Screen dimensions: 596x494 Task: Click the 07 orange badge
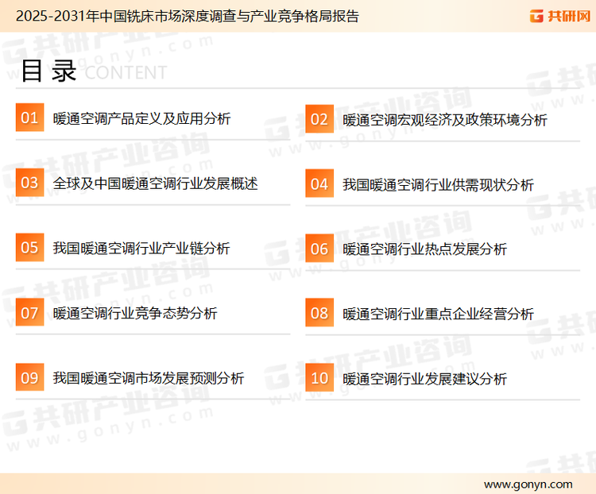pyautogui.click(x=29, y=313)
